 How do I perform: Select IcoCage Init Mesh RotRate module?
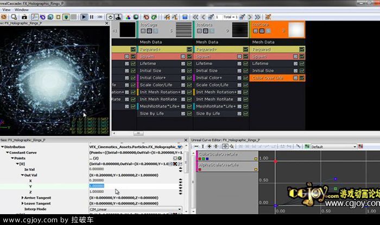coord(165,99)
